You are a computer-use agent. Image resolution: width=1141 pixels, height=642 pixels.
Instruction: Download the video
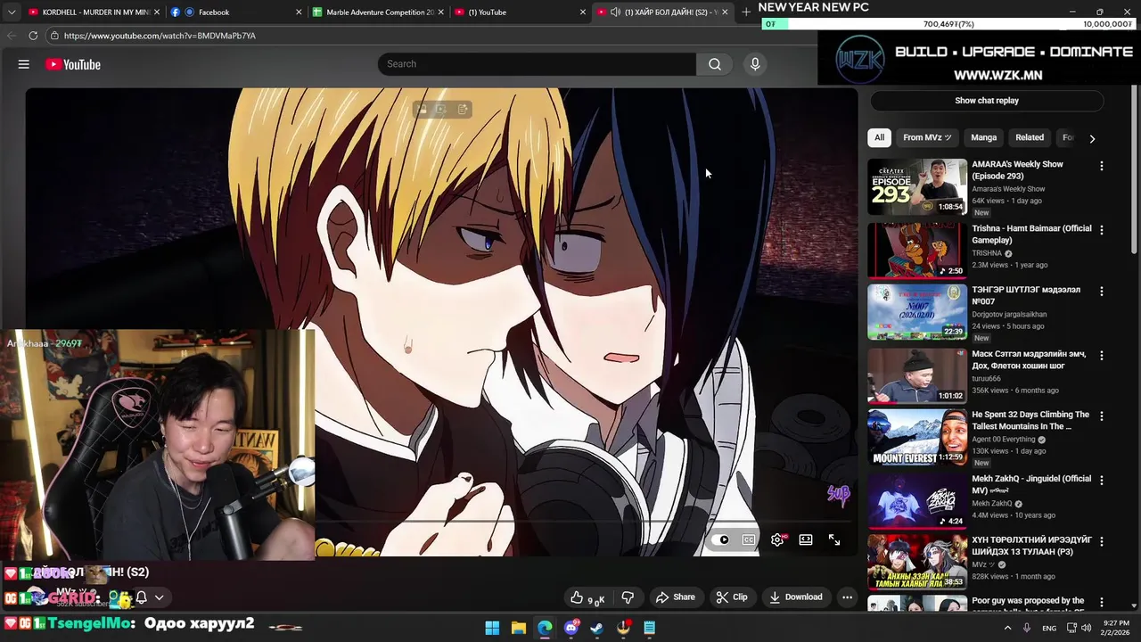click(x=796, y=597)
